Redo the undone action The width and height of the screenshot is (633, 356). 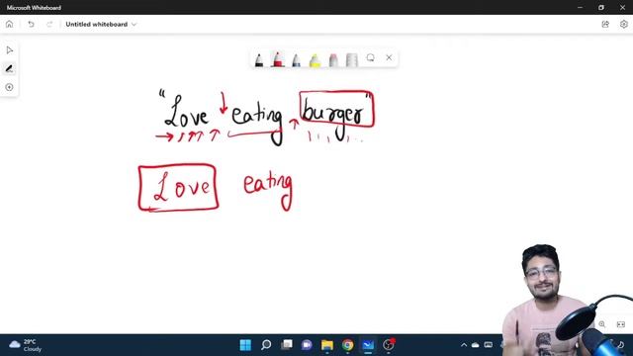(49, 24)
